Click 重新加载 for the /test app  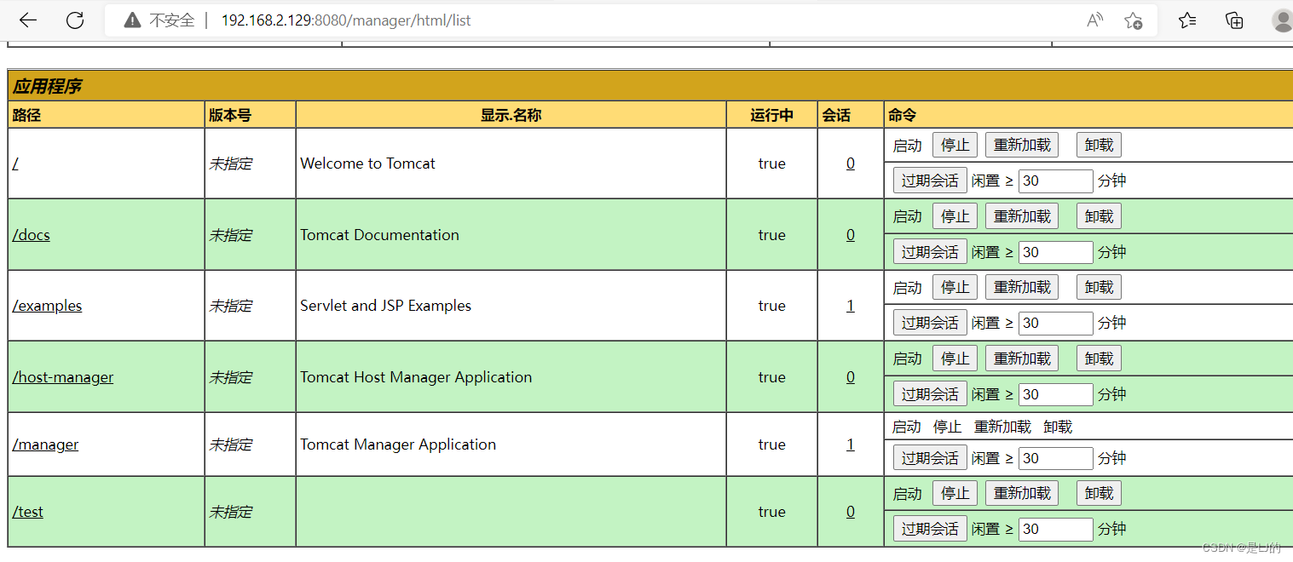1022,493
